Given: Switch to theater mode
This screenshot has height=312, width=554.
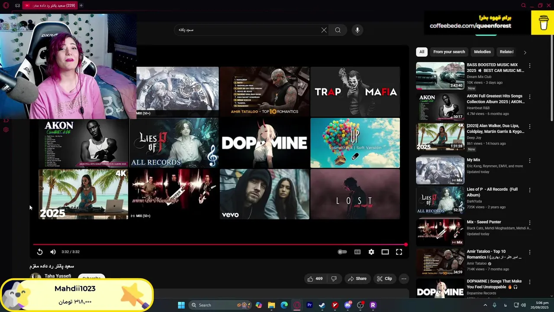Looking at the screenshot, I should point(385,252).
